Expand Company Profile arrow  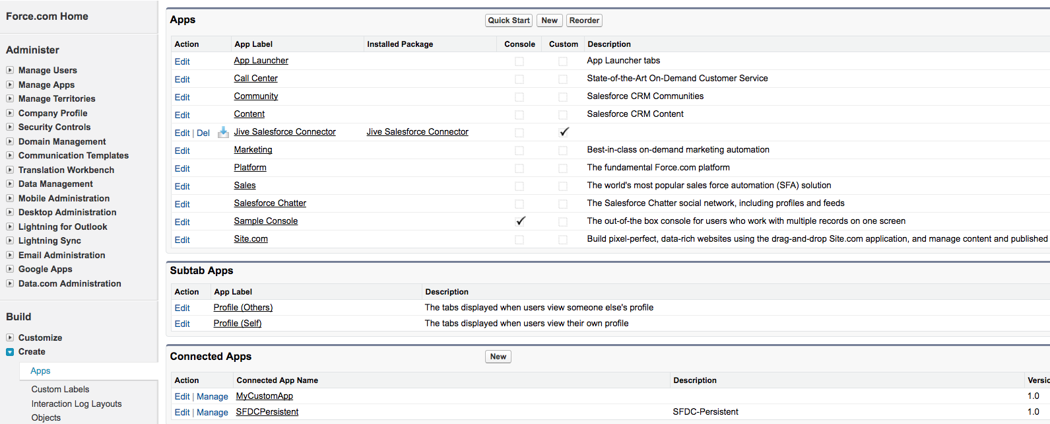(x=10, y=113)
